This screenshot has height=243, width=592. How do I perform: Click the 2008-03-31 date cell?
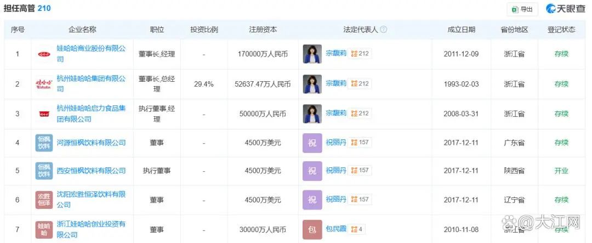tap(461, 114)
